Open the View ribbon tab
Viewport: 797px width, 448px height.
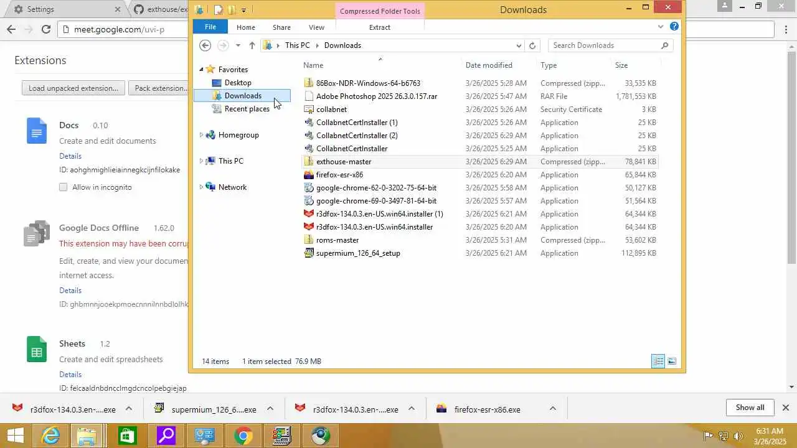[316, 27]
